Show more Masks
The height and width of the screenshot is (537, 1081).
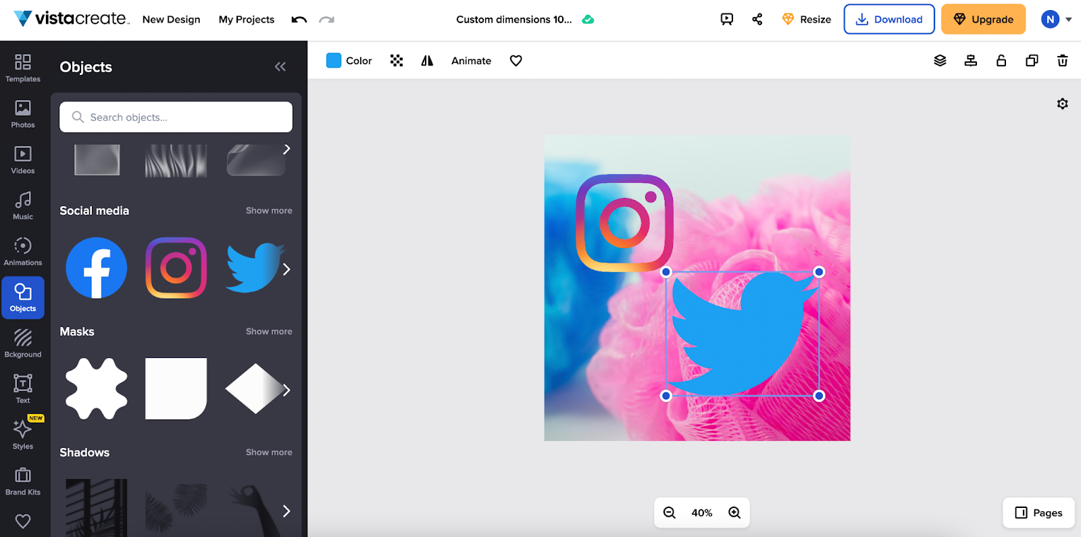[269, 332]
